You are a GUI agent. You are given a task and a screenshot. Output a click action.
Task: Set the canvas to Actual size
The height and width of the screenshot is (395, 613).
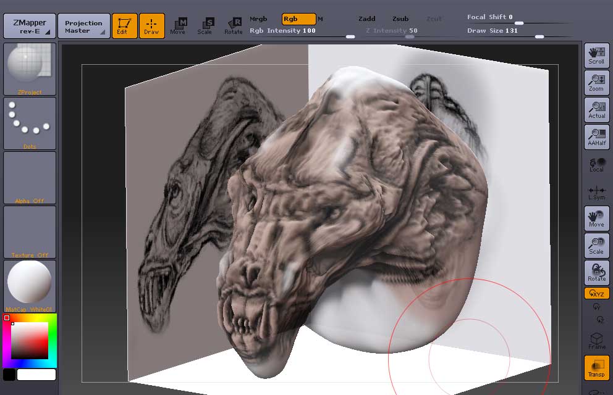click(x=596, y=110)
